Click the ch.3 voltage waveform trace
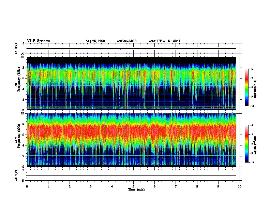The image size is (270, 209). coord(132,175)
